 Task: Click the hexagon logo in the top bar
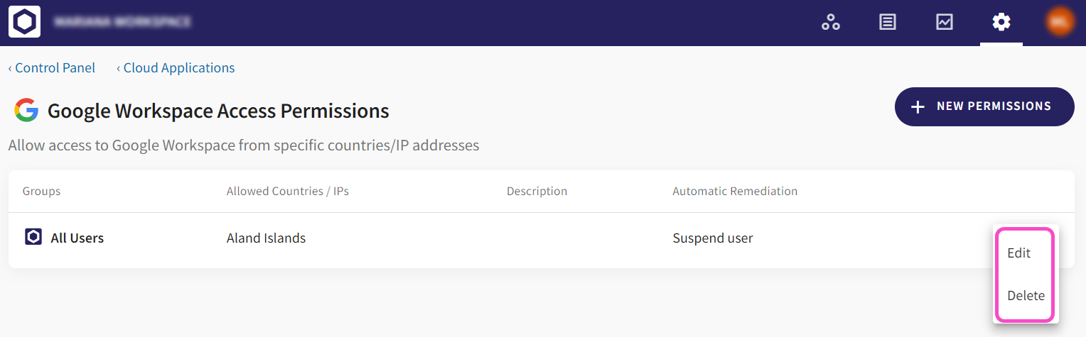(x=23, y=22)
